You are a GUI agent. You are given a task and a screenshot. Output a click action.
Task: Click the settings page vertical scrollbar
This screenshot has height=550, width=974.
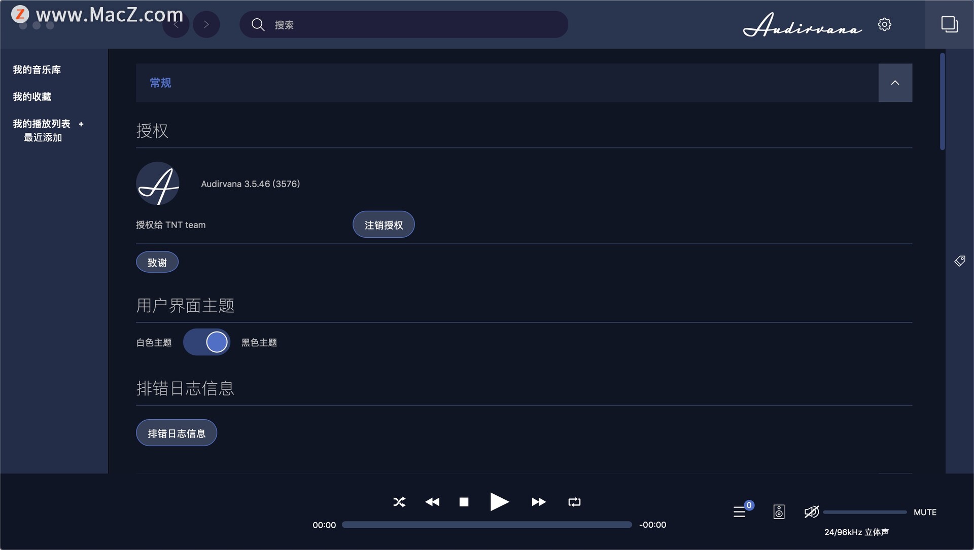coord(942,101)
